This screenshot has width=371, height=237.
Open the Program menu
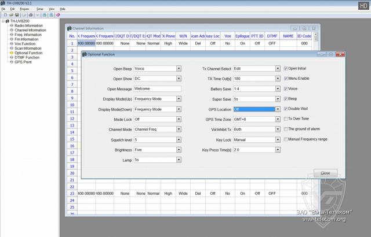click(x=24, y=9)
